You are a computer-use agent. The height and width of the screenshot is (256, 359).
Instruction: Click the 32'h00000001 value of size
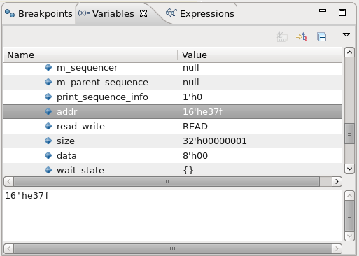tap(215, 141)
